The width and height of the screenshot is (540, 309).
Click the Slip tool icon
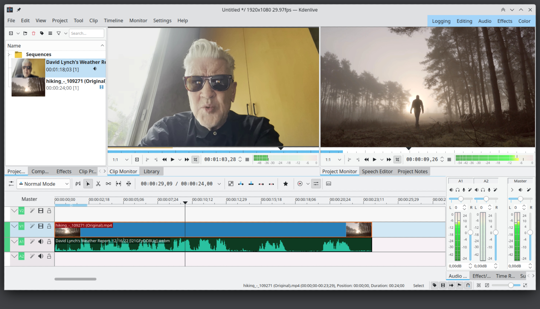[x=119, y=184]
